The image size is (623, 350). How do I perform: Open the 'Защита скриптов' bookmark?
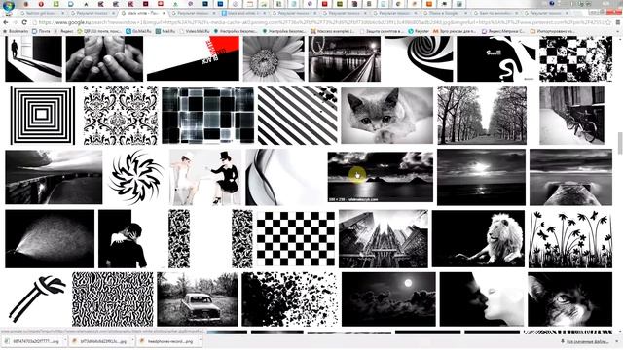pyautogui.click(x=382, y=31)
